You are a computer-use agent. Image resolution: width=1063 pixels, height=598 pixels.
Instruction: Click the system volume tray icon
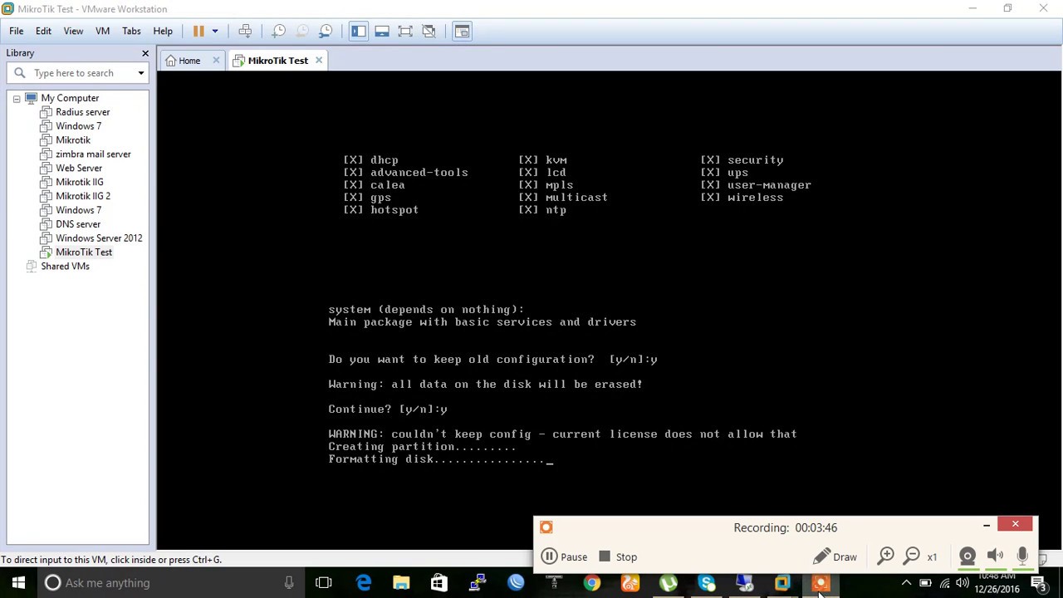[x=963, y=583]
